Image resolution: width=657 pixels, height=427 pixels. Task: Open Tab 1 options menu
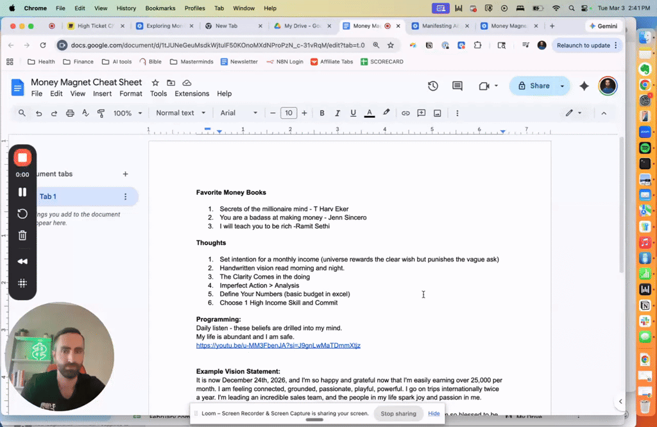pos(125,196)
